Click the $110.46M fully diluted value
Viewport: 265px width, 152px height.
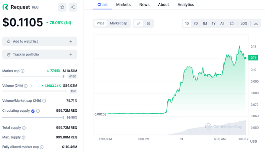pos(70,147)
